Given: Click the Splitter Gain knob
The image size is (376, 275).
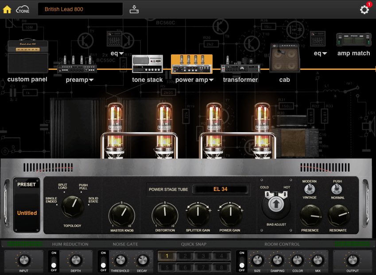Looking at the screenshot, I should click(198, 215).
